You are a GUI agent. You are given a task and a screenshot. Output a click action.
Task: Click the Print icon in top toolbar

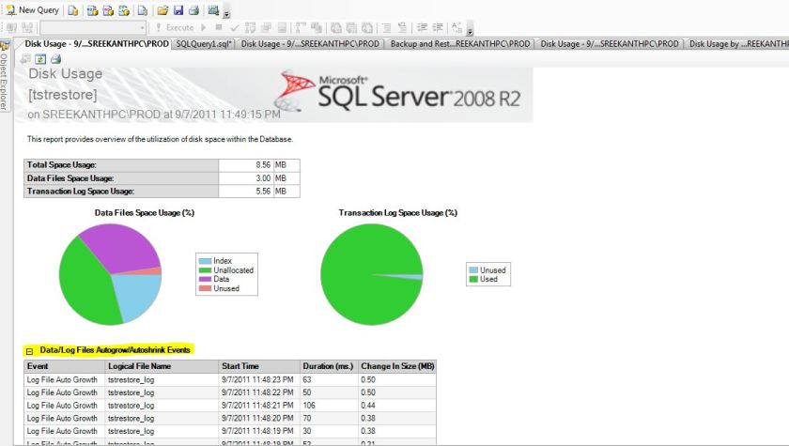coord(193,10)
